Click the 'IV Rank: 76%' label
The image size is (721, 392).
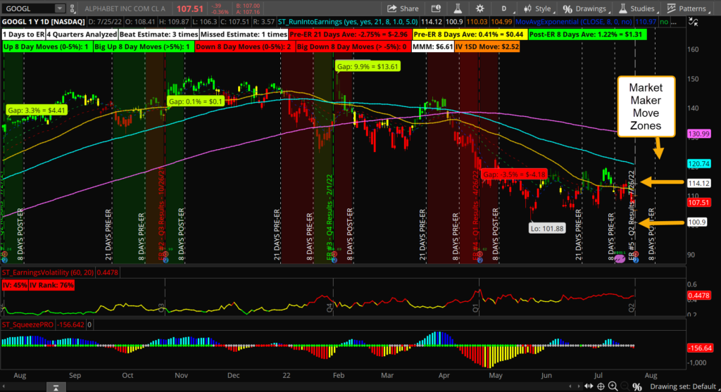[51, 286]
